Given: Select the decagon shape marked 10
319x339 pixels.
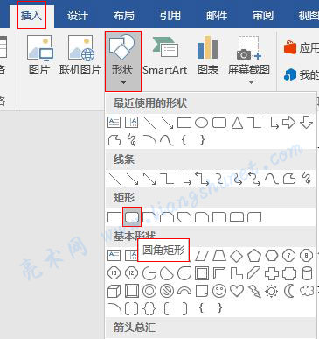Looking at the screenshot, I should 114,273.
